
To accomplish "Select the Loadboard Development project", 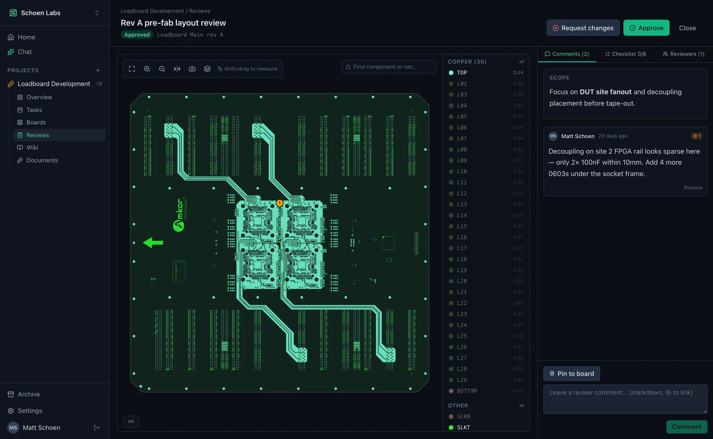I will pyautogui.click(x=54, y=84).
